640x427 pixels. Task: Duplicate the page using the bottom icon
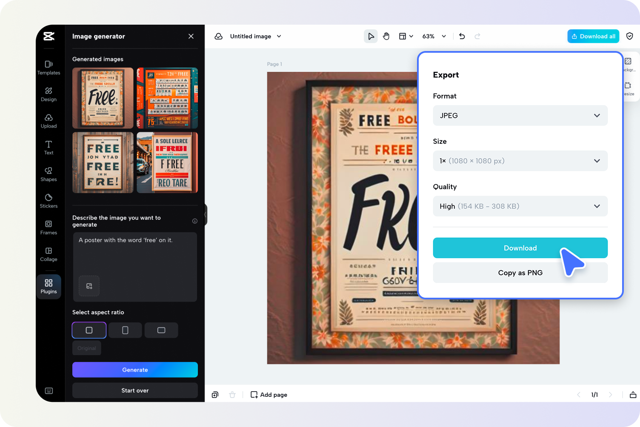click(215, 395)
